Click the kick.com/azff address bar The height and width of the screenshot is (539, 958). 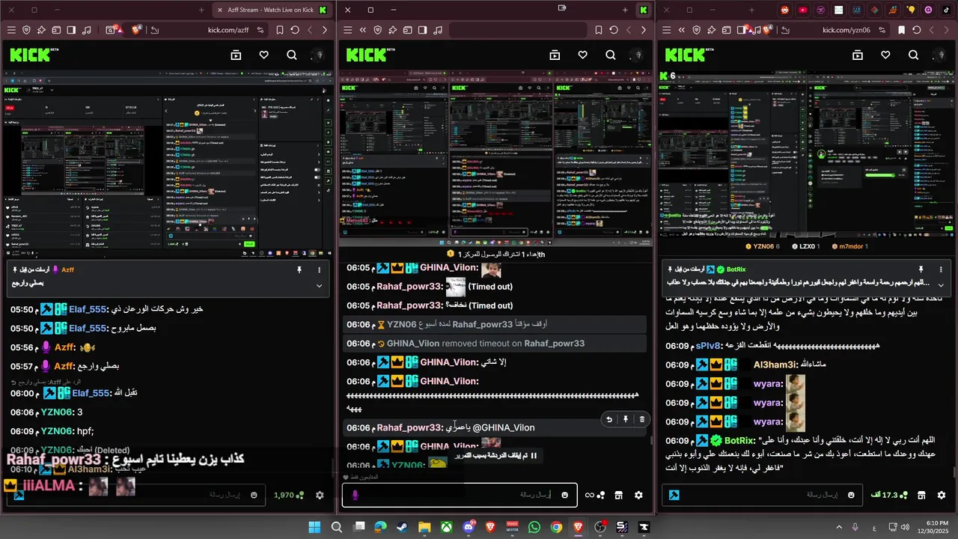228,30
